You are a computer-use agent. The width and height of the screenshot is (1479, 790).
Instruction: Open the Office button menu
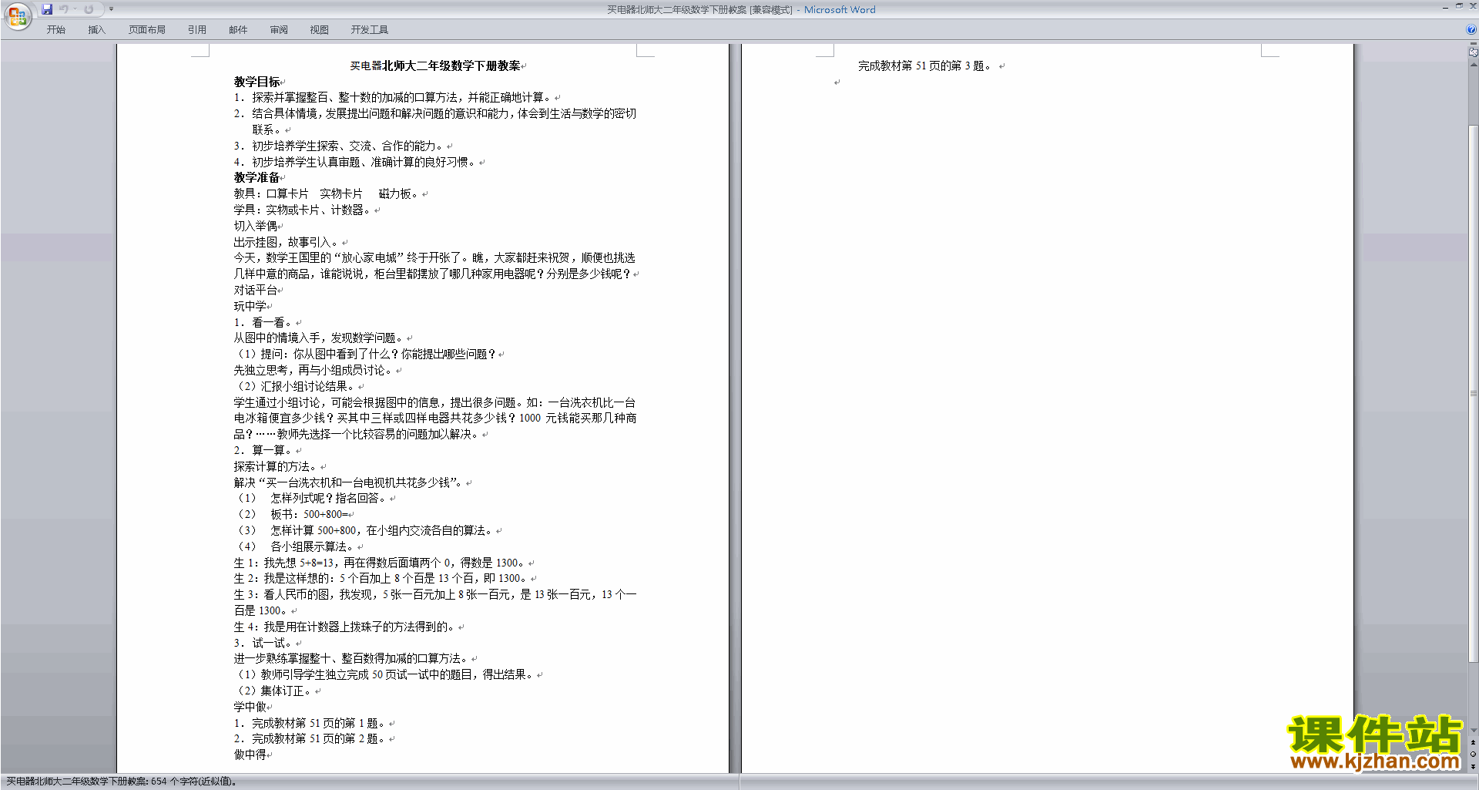pos(17,15)
